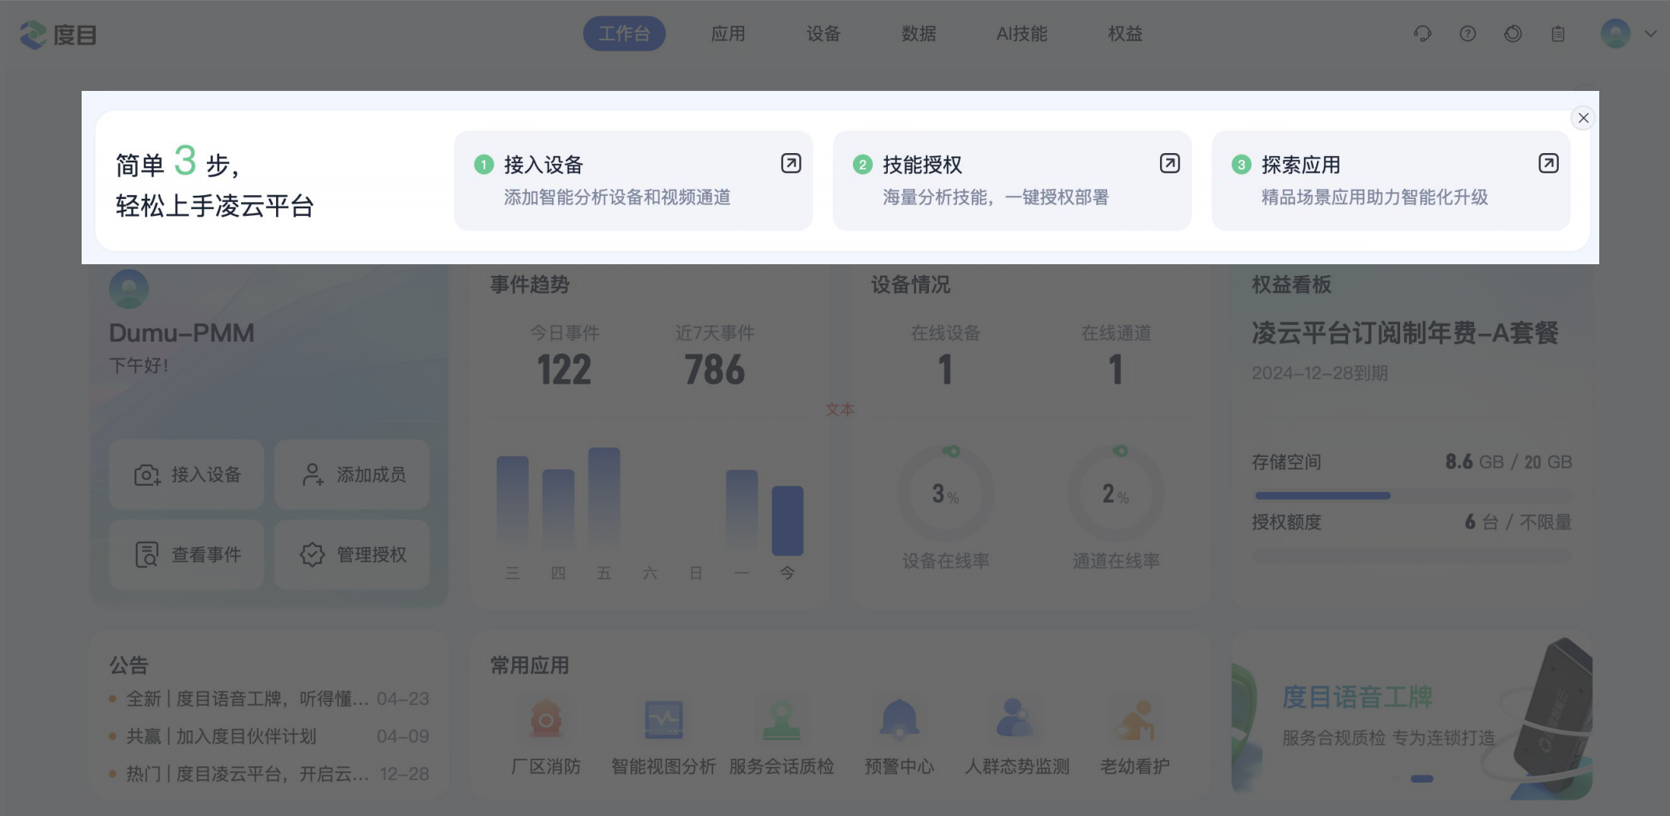Open the clipboard tasks icon
Viewport: 1670px width, 816px height.
click(x=1558, y=33)
